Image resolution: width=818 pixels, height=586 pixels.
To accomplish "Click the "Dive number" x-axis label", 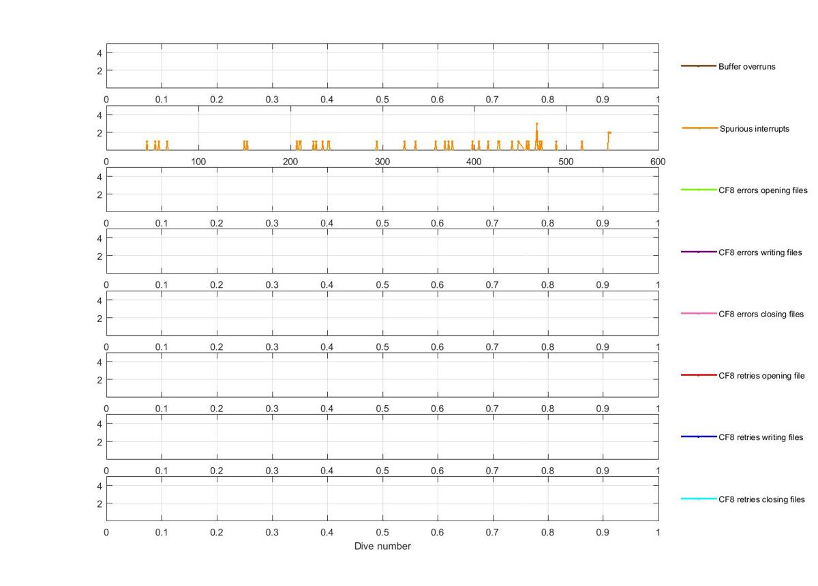I will click(x=382, y=546).
